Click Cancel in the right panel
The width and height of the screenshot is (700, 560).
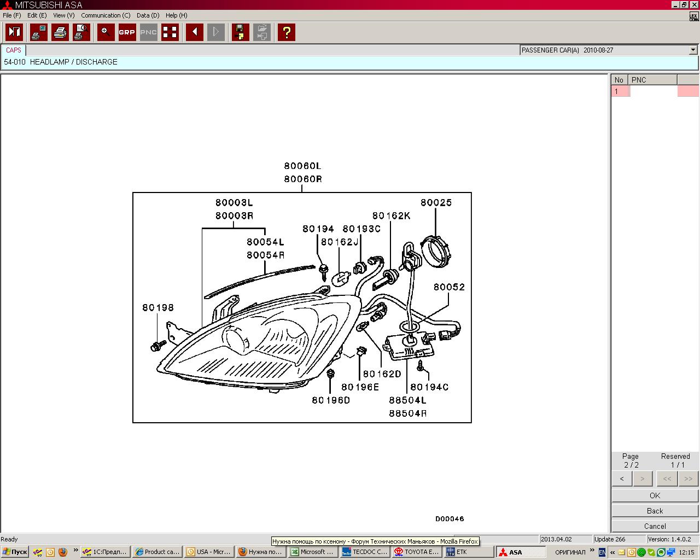coord(655,526)
